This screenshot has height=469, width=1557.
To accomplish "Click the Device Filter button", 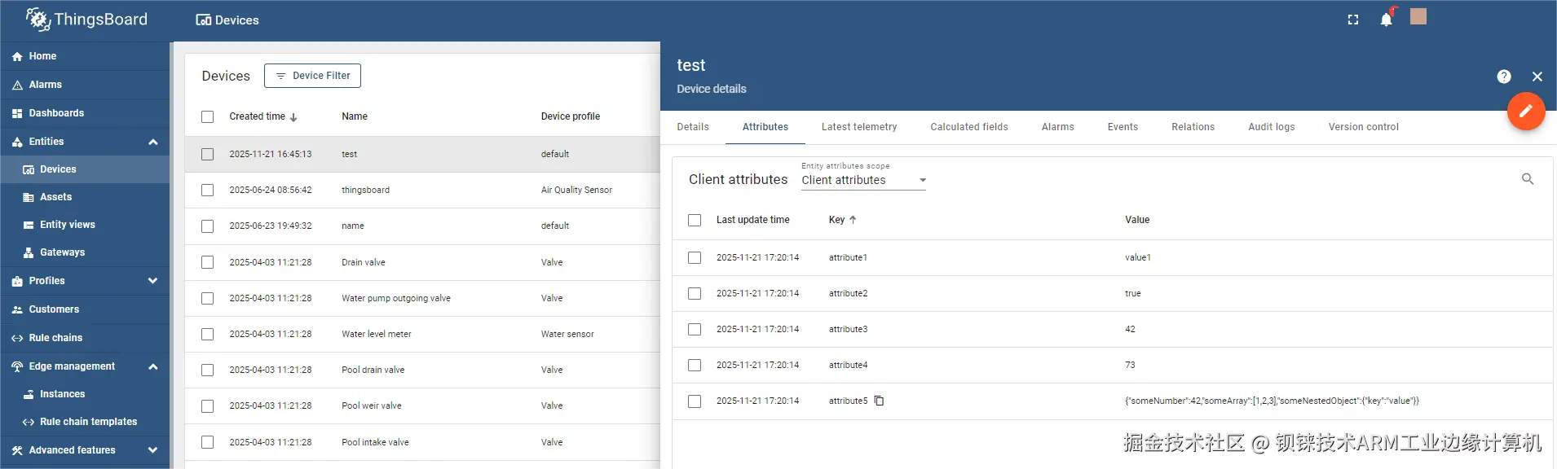I will tap(312, 76).
